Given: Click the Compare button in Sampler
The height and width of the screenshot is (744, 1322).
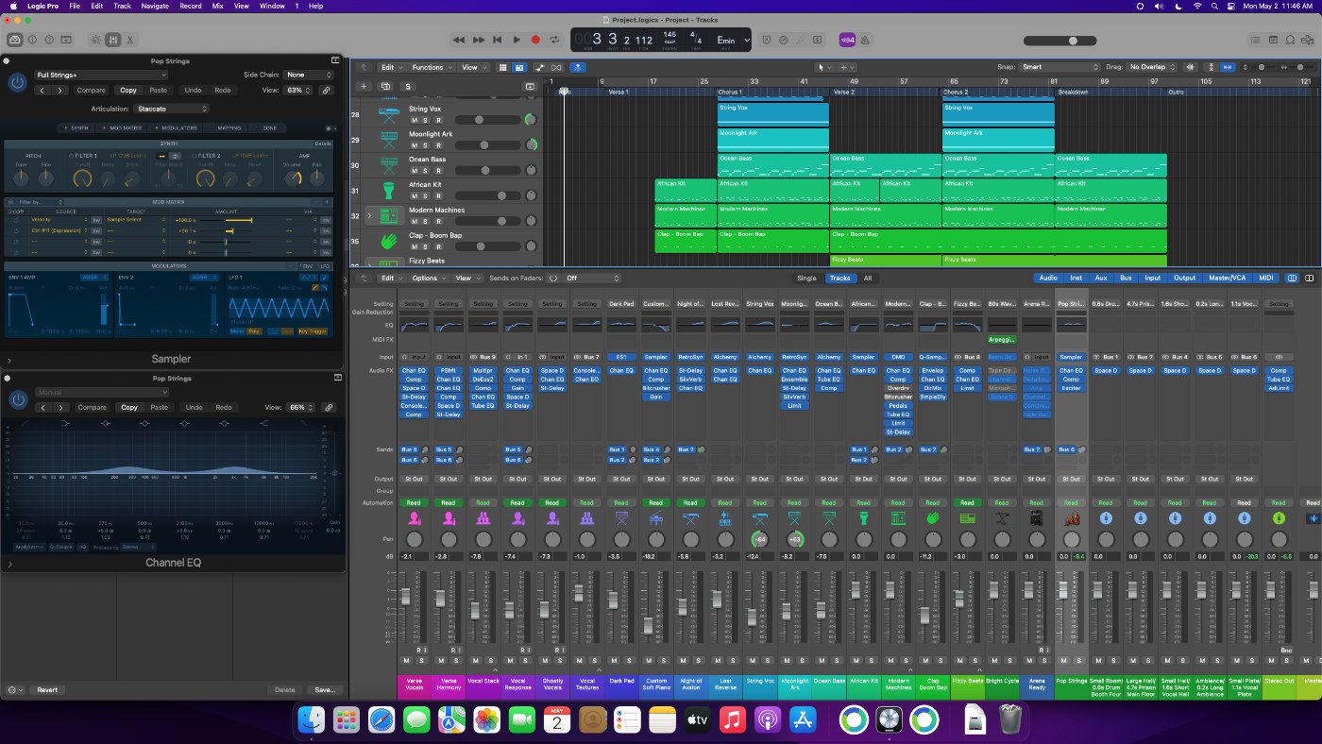Looking at the screenshot, I should [91, 91].
